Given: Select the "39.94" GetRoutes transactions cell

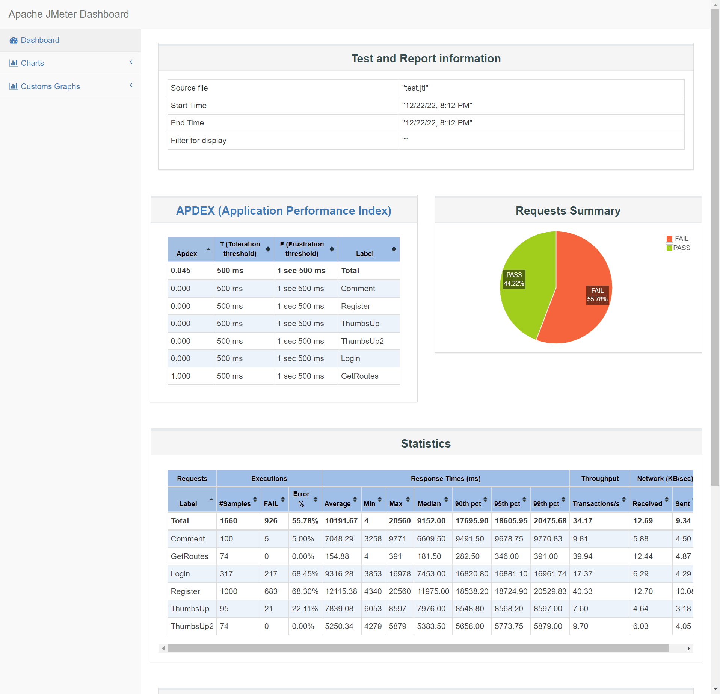Looking at the screenshot, I should coord(599,556).
